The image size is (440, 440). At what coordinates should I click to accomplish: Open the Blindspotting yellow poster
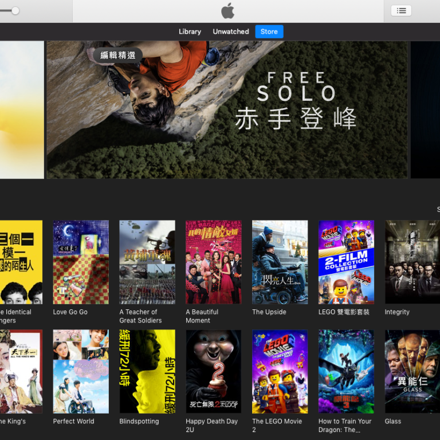point(147,371)
